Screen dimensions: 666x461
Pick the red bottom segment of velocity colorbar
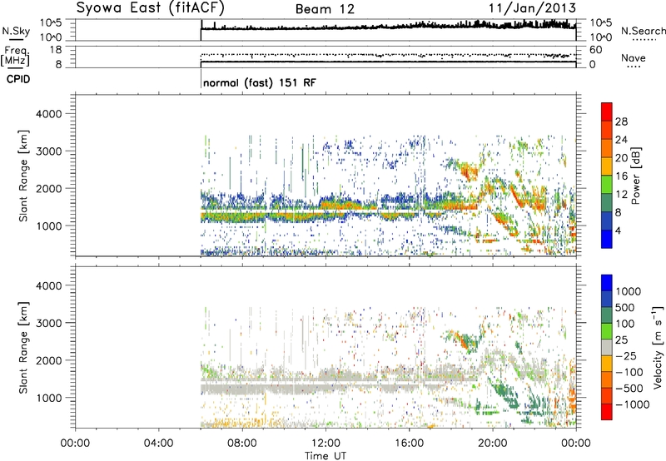tap(606, 412)
